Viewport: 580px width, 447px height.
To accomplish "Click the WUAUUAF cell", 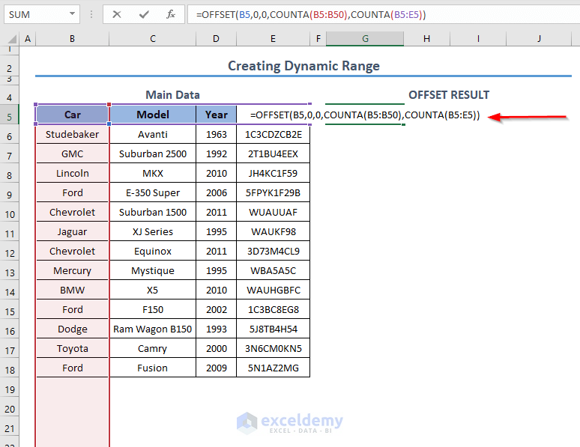I will tap(274, 212).
